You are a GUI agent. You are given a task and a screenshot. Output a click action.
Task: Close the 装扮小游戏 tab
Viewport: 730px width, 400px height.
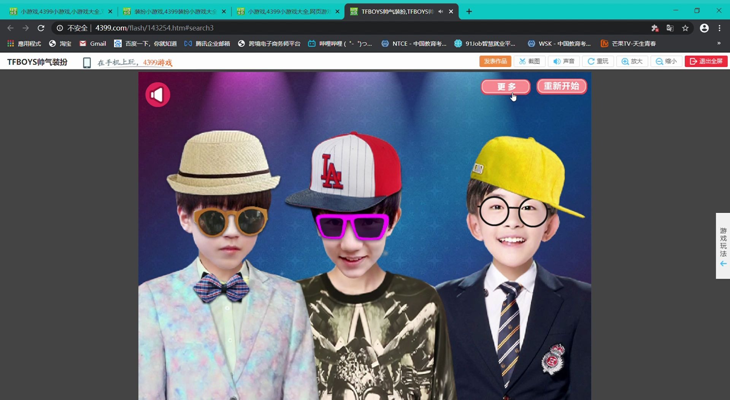click(x=224, y=11)
